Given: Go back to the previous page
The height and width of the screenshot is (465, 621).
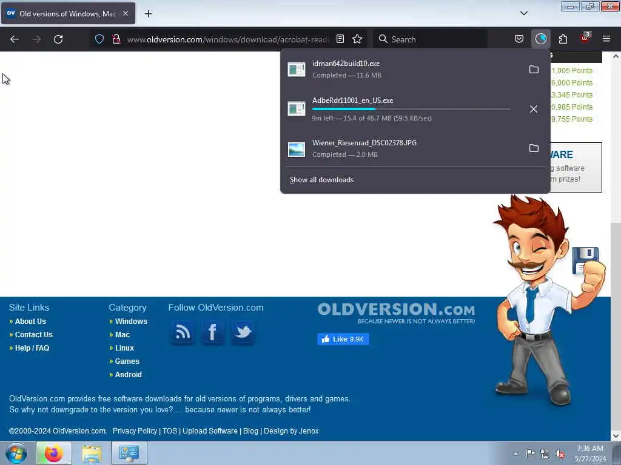Looking at the screenshot, I should 15,39.
